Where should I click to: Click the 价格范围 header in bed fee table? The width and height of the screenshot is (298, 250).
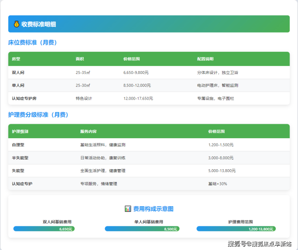coord(131,59)
